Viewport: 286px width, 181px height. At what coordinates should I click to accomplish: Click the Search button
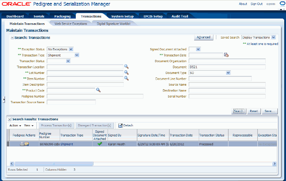click(238, 111)
